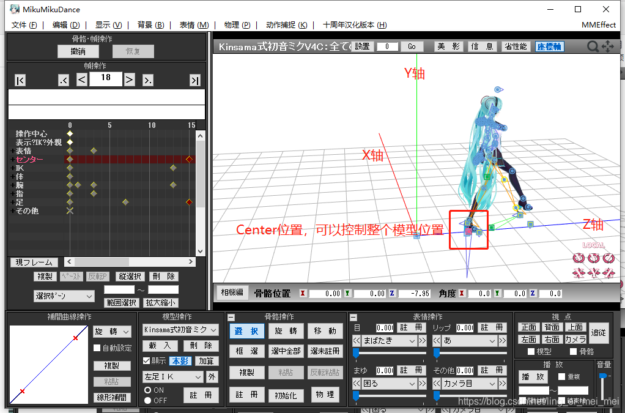Previous lip morph << next to あ
This screenshot has height=413, width=625.
coord(437,341)
